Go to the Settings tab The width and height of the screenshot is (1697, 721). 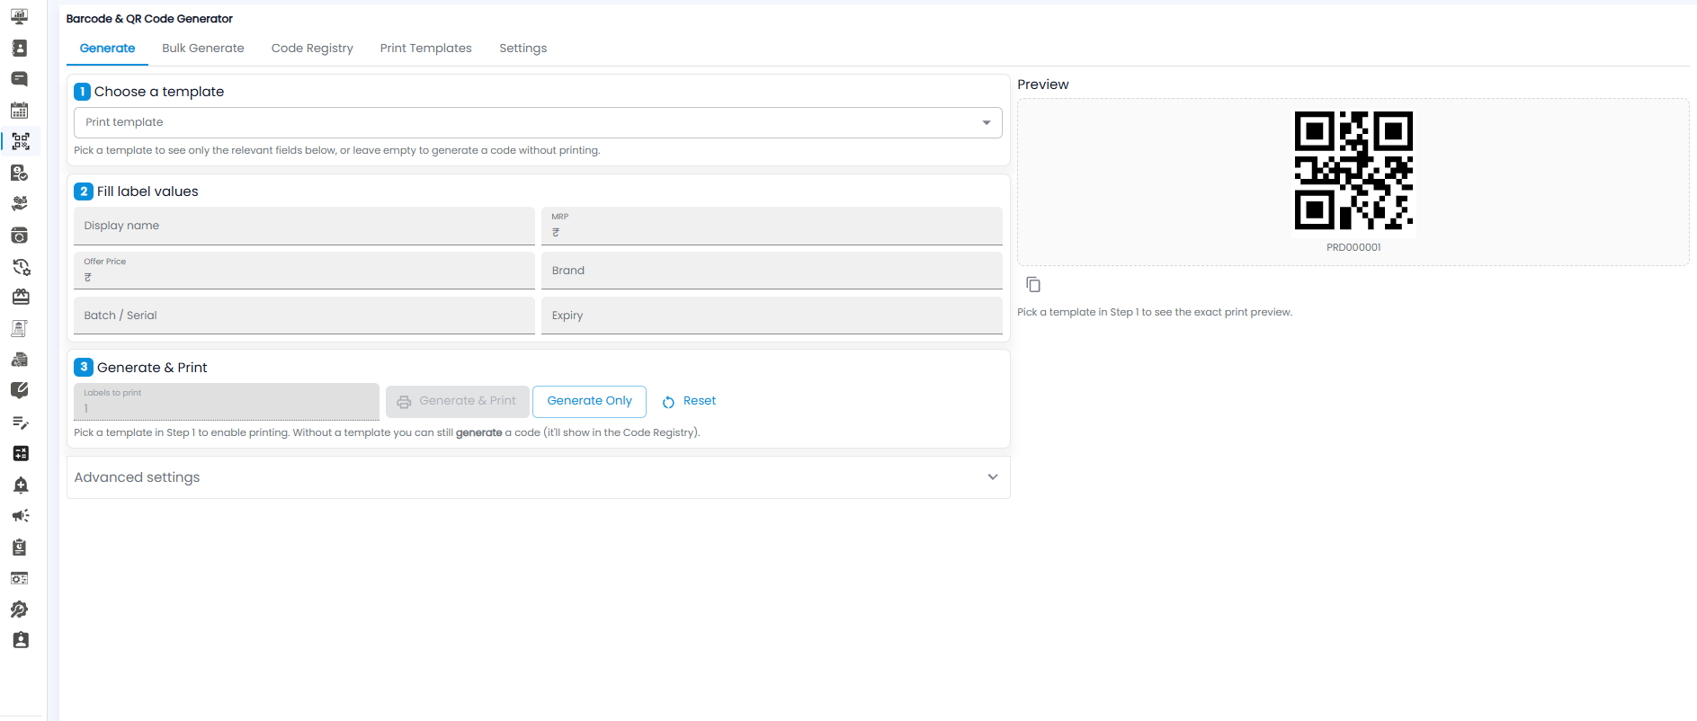pyautogui.click(x=522, y=49)
